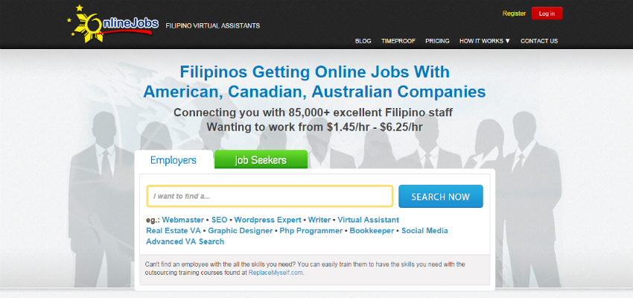
Task: Select the Writer example link
Action: (x=319, y=220)
